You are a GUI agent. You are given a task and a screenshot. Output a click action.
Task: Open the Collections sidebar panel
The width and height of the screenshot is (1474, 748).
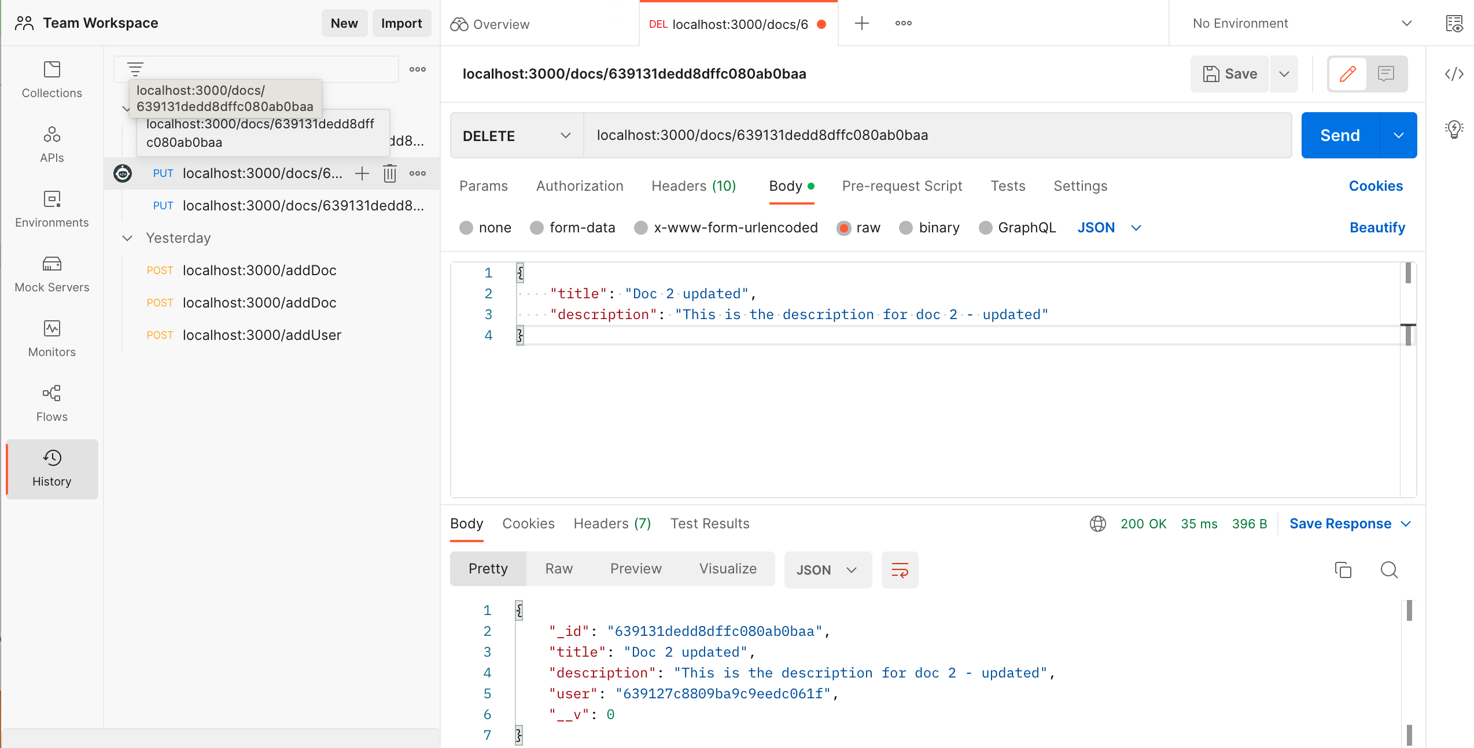pos(51,80)
